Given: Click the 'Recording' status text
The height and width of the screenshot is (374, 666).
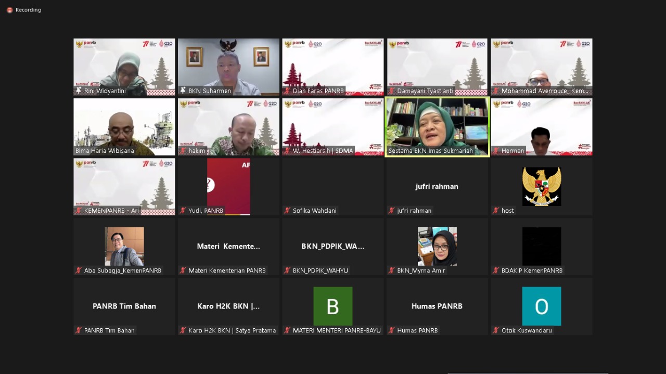Looking at the screenshot, I should 28,10.
